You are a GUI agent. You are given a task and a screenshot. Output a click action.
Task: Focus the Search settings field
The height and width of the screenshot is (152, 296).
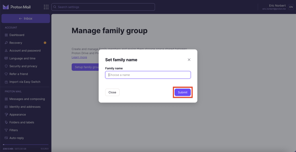(x=103, y=7)
